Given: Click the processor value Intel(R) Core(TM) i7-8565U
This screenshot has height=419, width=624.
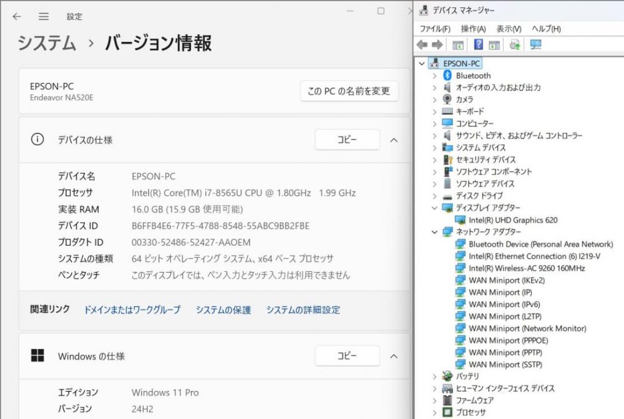Looking at the screenshot, I should pos(243,193).
